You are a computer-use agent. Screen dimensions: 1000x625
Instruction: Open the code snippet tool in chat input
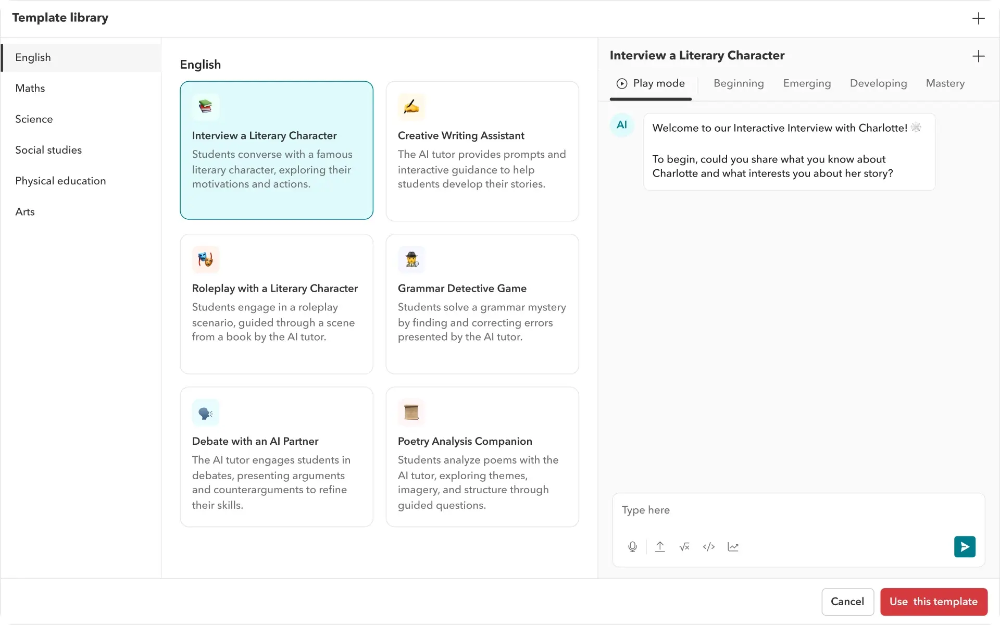coord(708,546)
